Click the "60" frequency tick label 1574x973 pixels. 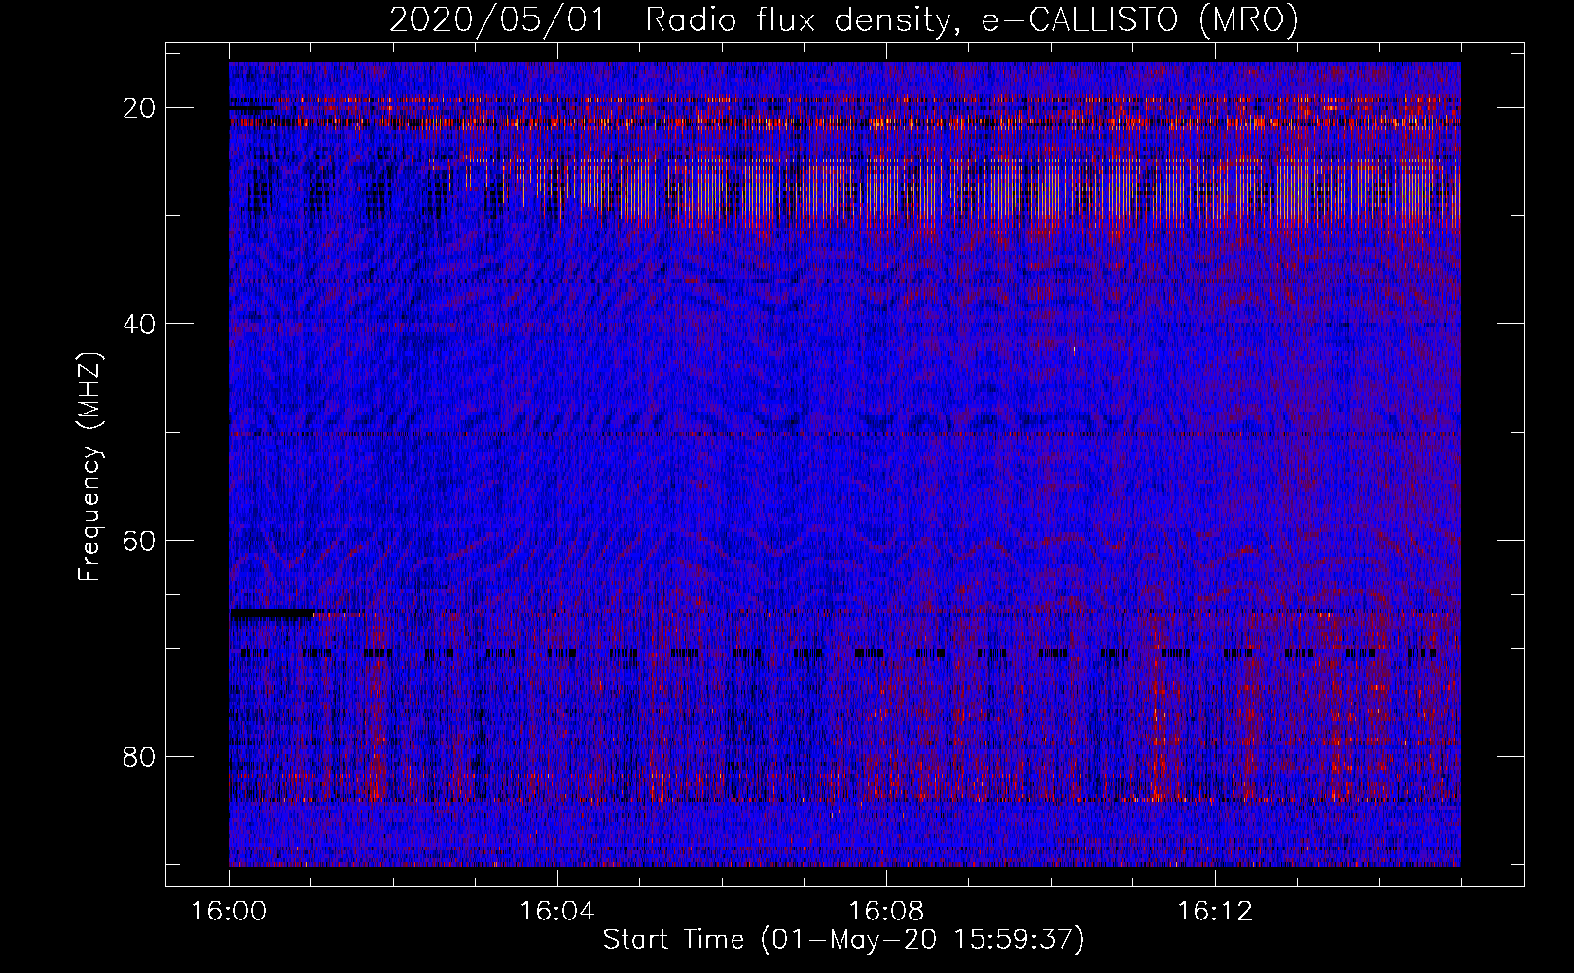point(140,540)
